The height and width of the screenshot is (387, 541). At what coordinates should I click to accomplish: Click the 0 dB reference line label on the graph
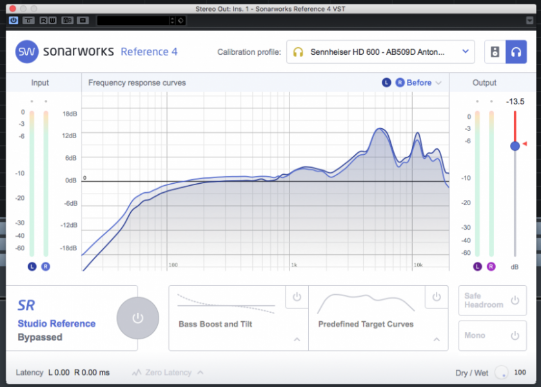[x=84, y=178]
